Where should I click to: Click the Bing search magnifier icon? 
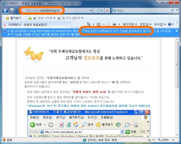pos(173,10)
